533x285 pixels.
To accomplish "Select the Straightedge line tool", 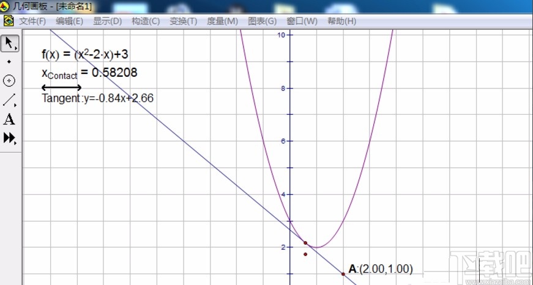I will [9, 100].
